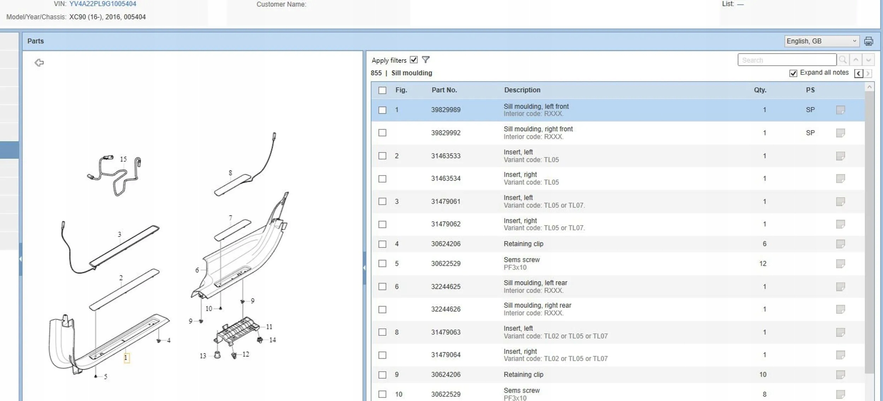Viewport: 883px width, 401px height.
Task: Go to previous search result arrow
Action: click(x=856, y=60)
